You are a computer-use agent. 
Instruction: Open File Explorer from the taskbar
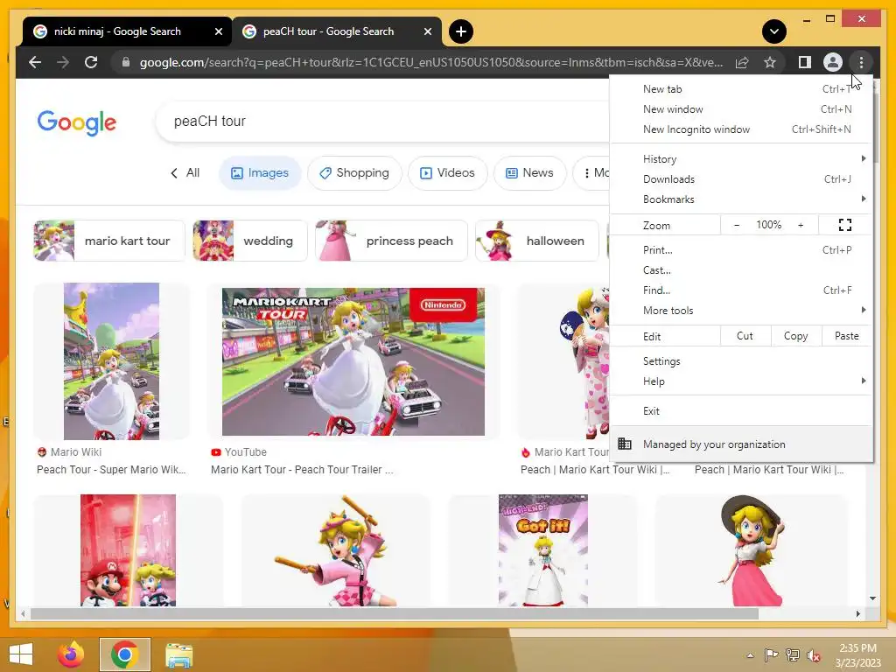click(178, 654)
